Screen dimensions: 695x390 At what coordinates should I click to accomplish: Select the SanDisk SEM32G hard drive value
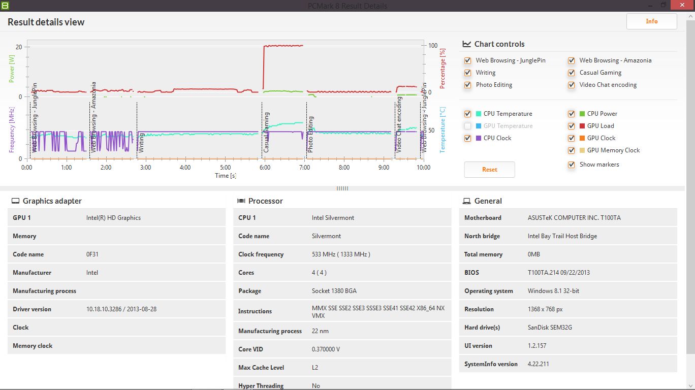(x=550, y=328)
